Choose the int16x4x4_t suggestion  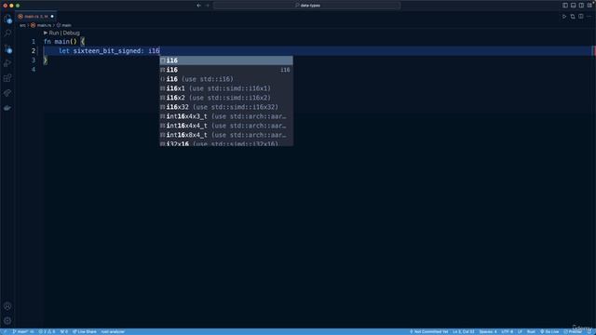(226, 126)
